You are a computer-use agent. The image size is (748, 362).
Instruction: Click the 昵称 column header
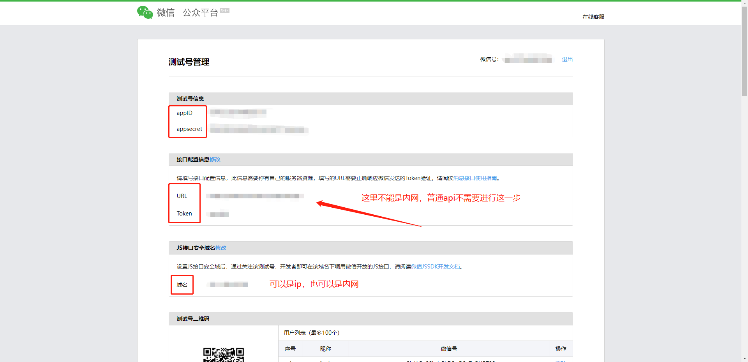(326, 349)
